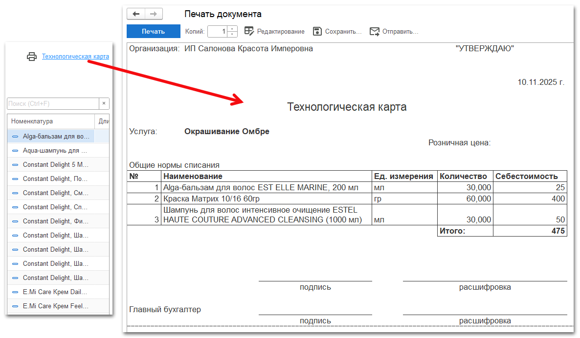Decrease copies with the down stepper arrow
This screenshot has height=338, width=580.
tap(232, 34)
